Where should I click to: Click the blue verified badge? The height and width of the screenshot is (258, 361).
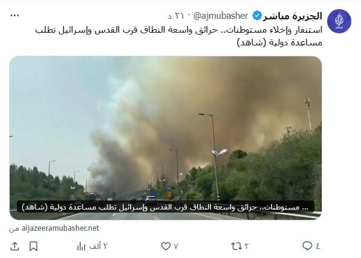click(257, 16)
